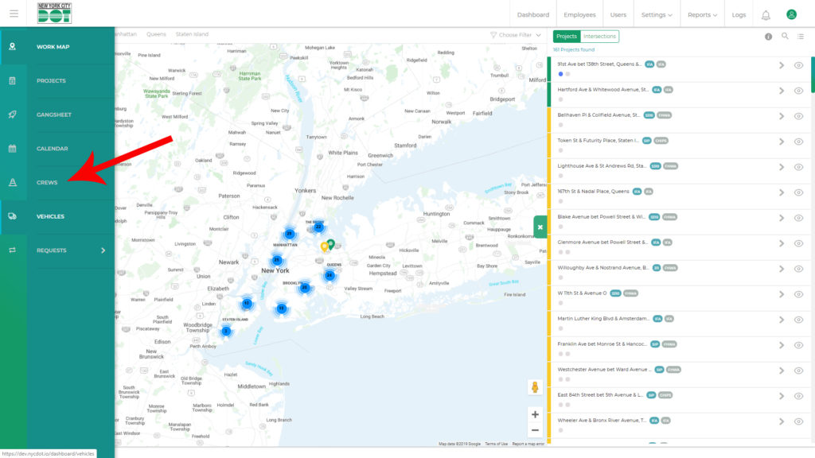The width and height of the screenshot is (815, 458).
Task: Switch to the Intersections tab
Action: point(599,37)
